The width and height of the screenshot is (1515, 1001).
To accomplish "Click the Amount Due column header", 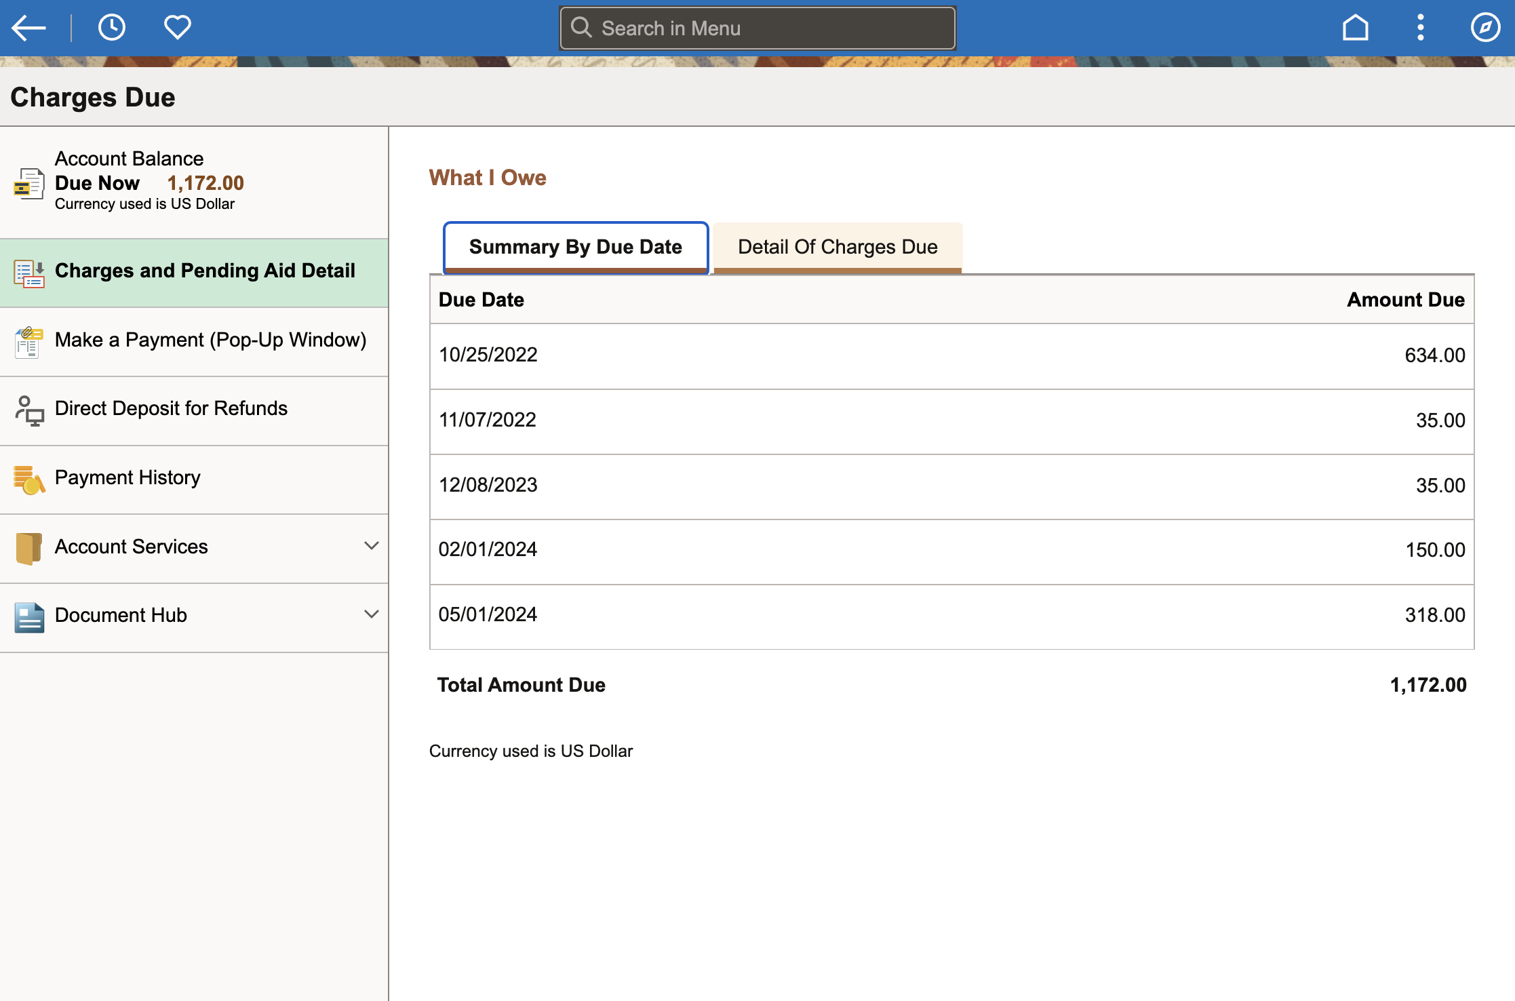I will pyautogui.click(x=1405, y=300).
